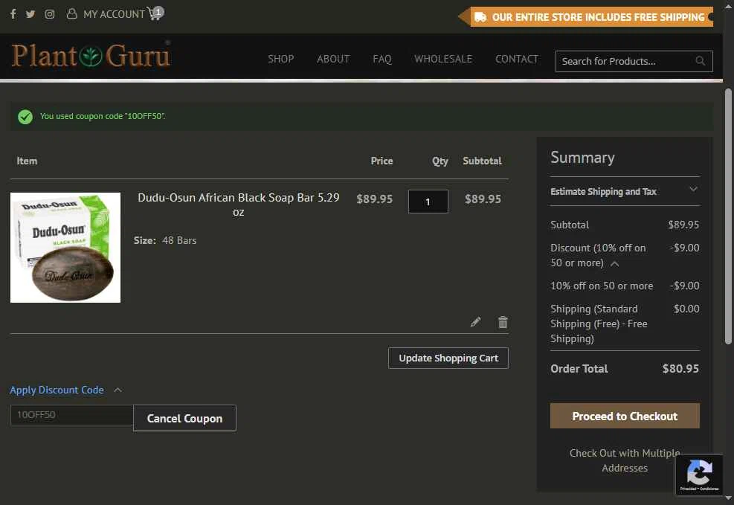The width and height of the screenshot is (734, 505).
Task: Collapse the Apply Discount Code section
Action: pos(66,390)
